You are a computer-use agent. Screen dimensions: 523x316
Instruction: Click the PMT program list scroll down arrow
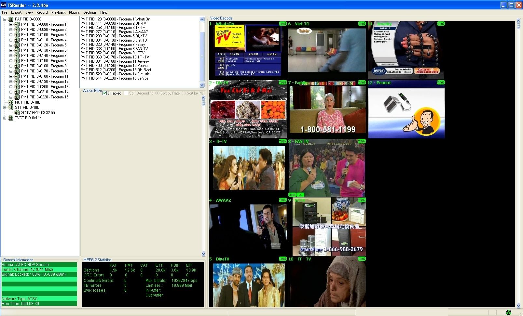[202, 85]
